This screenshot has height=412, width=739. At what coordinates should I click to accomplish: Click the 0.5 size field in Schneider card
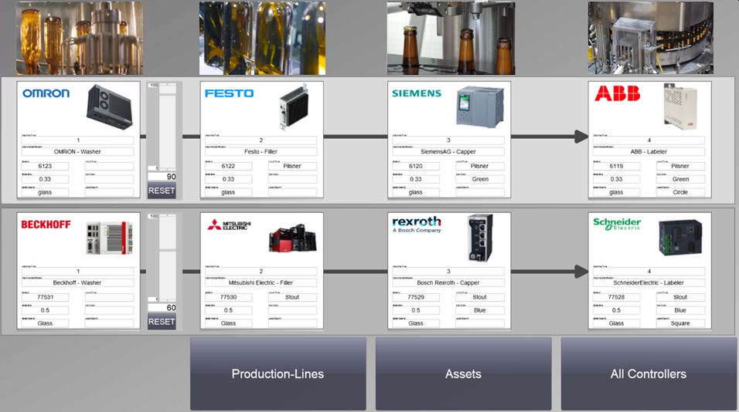tap(616, 310)
